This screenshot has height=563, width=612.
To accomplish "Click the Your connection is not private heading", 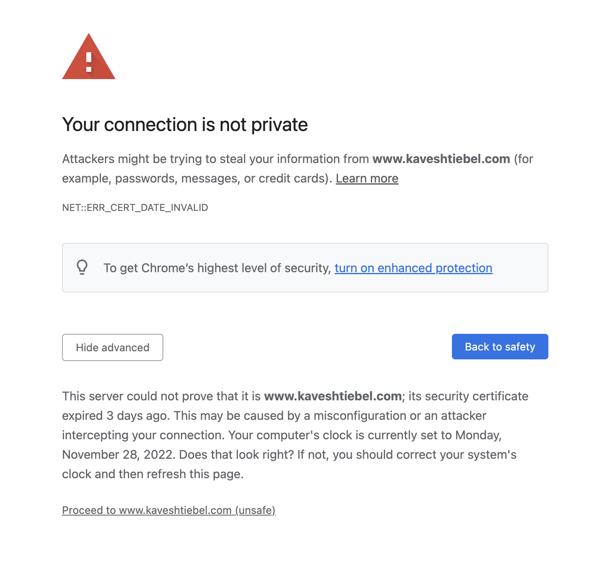I will [185, 125].
